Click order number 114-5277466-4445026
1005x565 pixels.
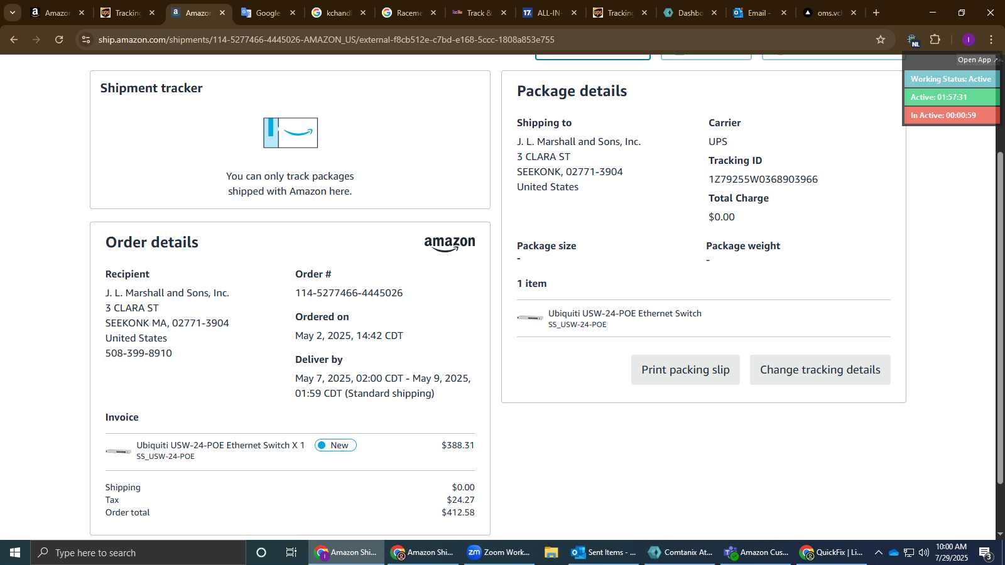[349, 293]
